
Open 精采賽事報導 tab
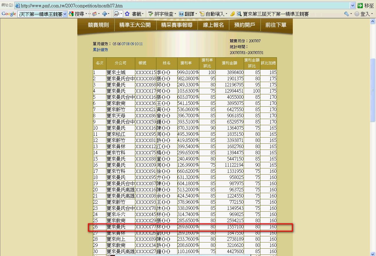tap(177, 25)
